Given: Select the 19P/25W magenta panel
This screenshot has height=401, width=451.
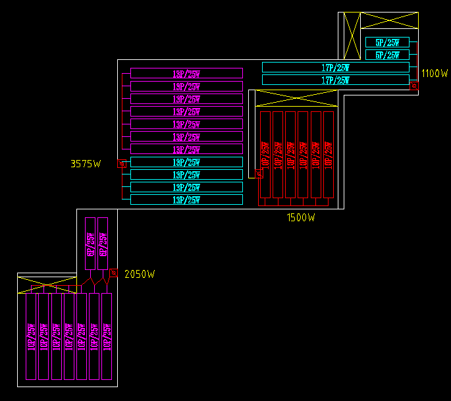Looking at the screenshot, I should point(187,86).
